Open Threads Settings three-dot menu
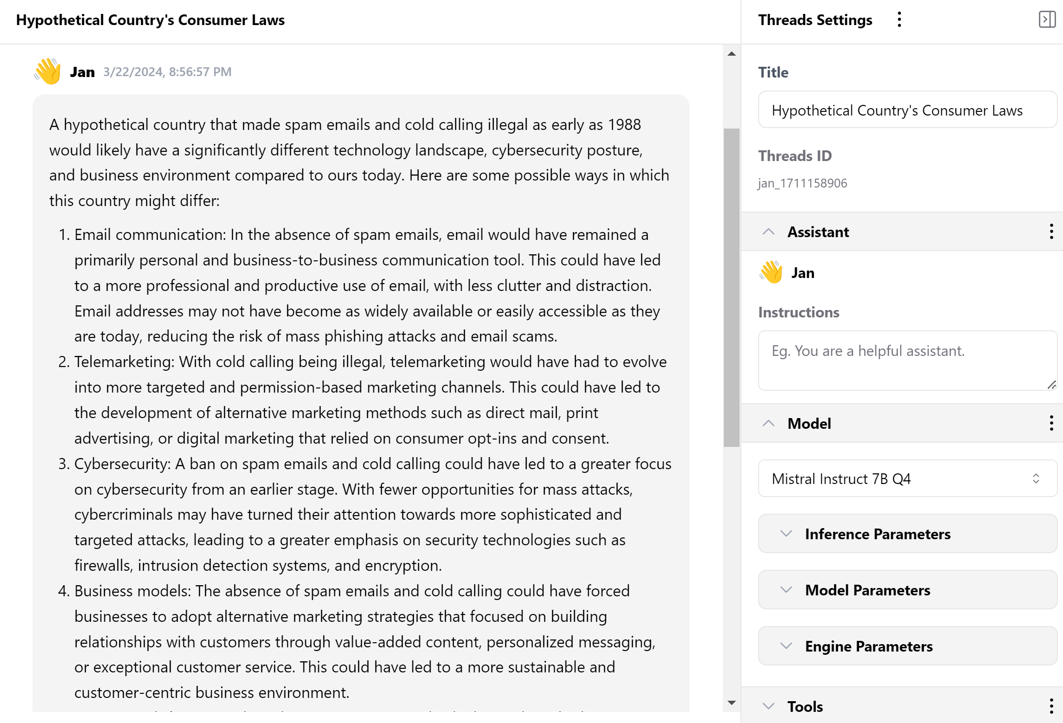1063x723 pixels. point(899,19)
